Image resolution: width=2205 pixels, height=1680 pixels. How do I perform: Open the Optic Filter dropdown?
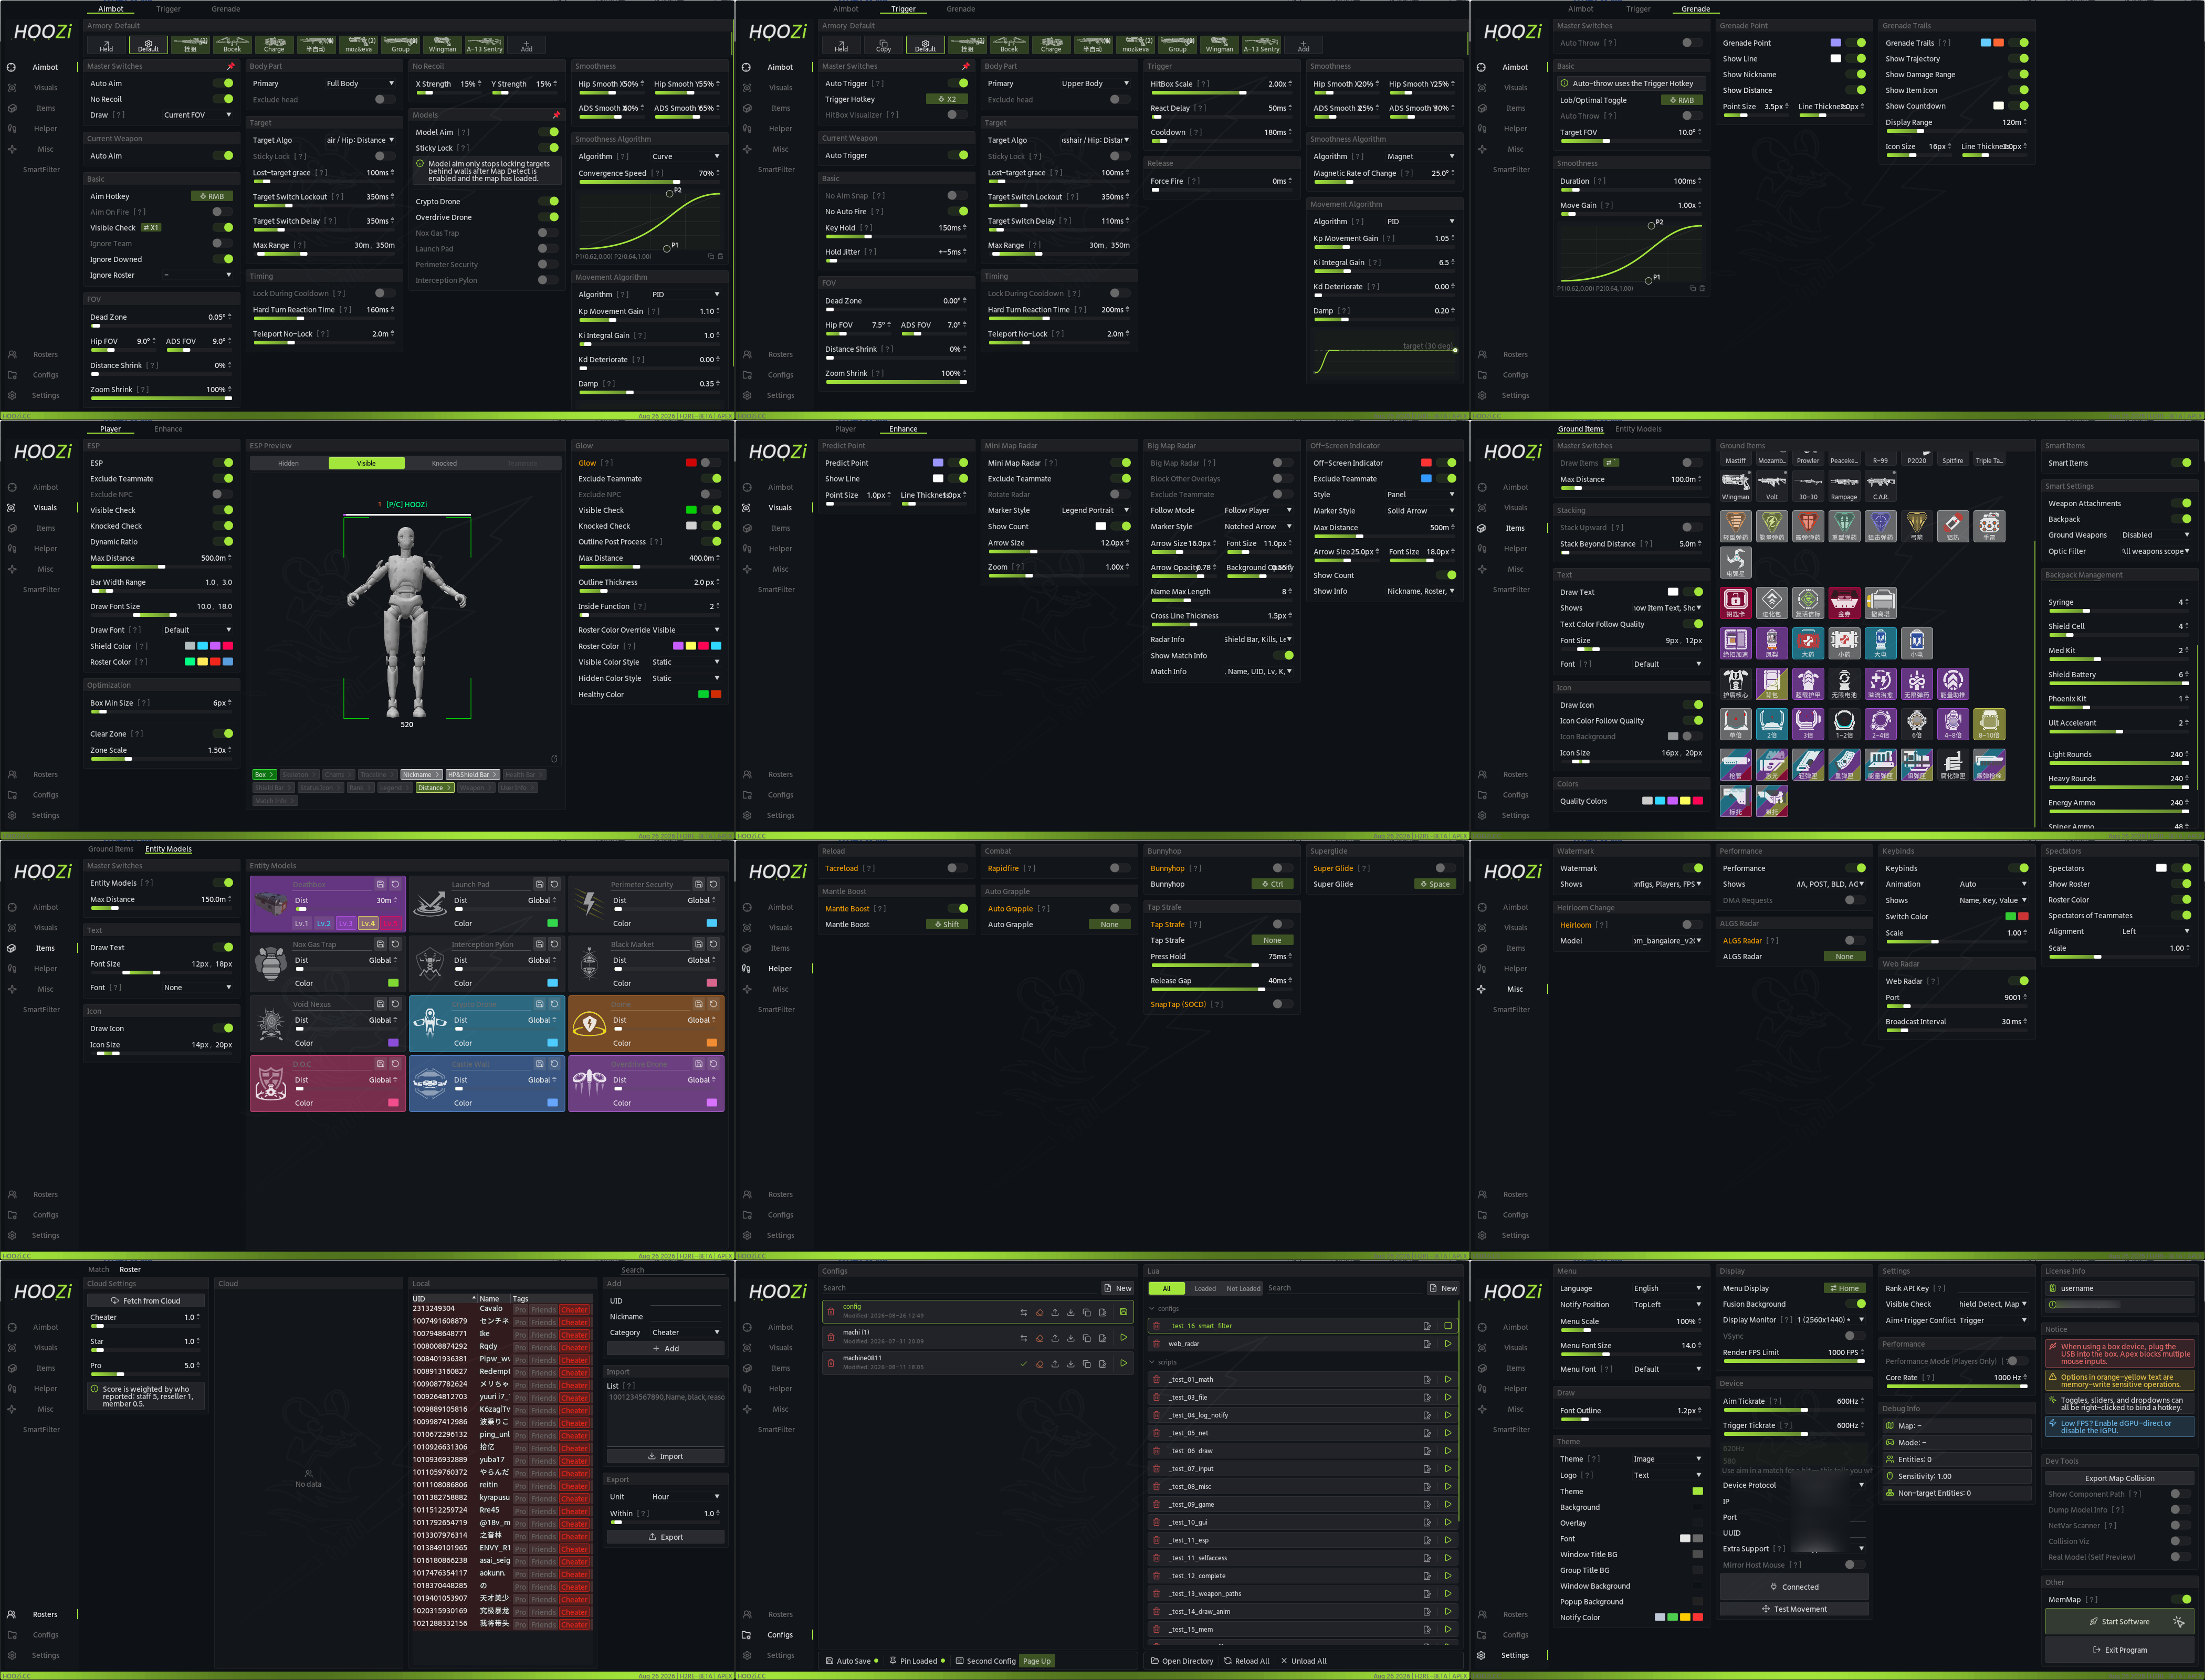click(2156, 551)
